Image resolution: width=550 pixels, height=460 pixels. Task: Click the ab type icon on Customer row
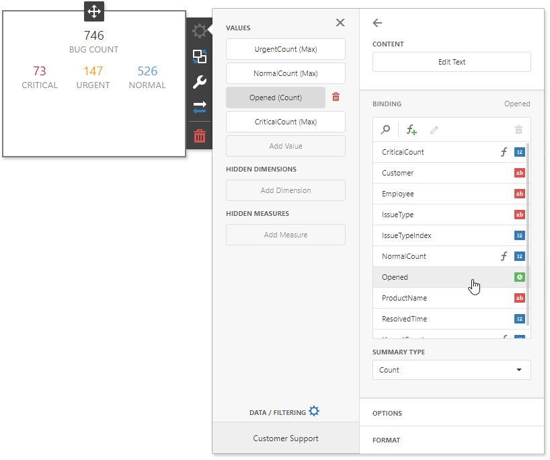(x=520, y=173)
